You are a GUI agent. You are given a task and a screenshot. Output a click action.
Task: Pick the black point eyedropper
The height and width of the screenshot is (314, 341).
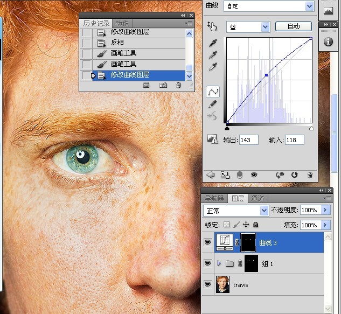tap(213, 43)
